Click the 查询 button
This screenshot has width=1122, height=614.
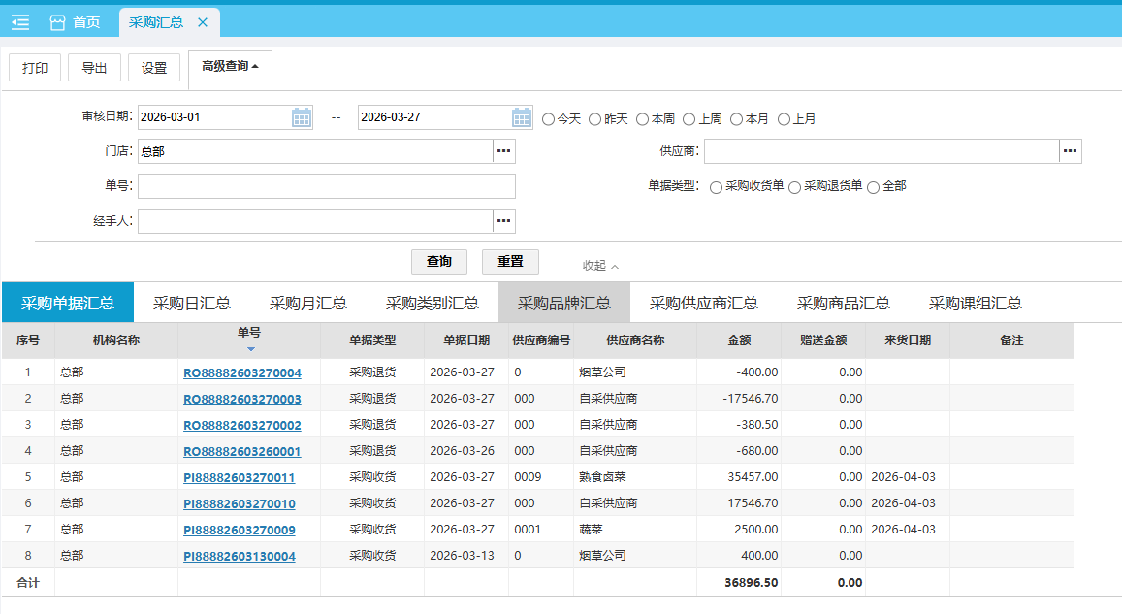438,262
